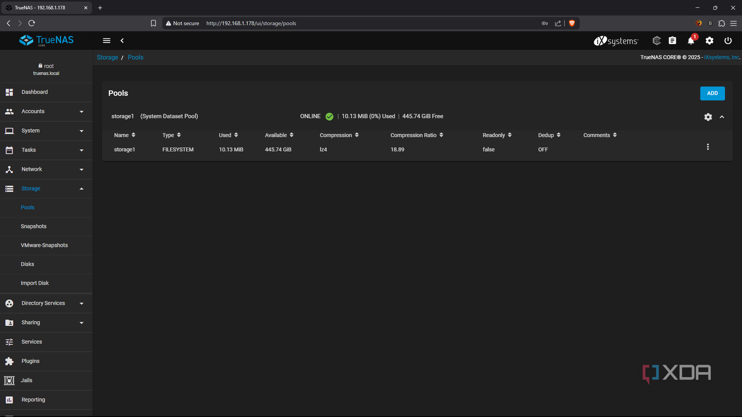Image resolution: width=742 pixels, height=417 pixels.
Task: Expand the Accounts menu arrow
Action: [82, 112]
